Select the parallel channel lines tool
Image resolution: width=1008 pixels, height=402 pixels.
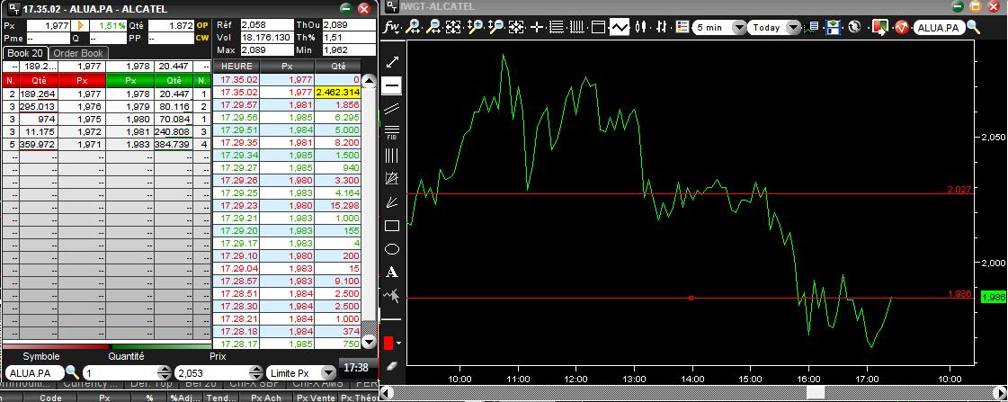pyautogui.click(x=391, y=109)
